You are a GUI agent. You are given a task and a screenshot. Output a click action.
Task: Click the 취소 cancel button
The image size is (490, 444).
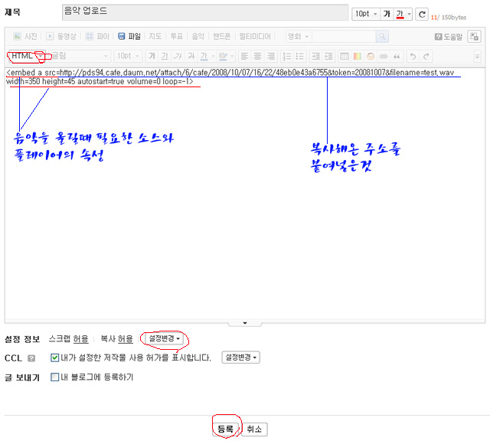[x=254, y=429]
